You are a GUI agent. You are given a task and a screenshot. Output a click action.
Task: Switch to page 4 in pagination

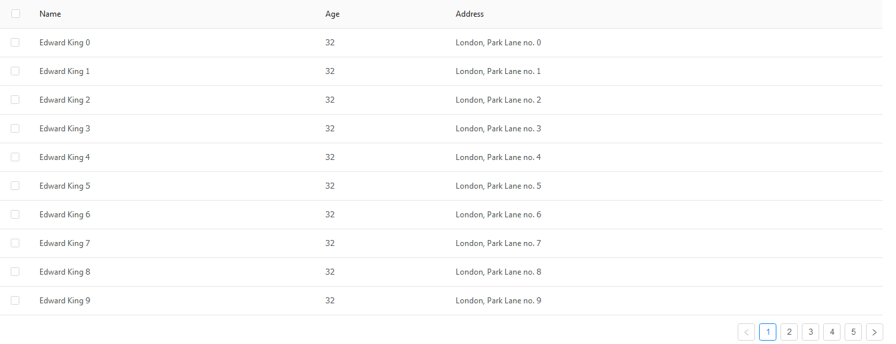[x=832, y=332]
